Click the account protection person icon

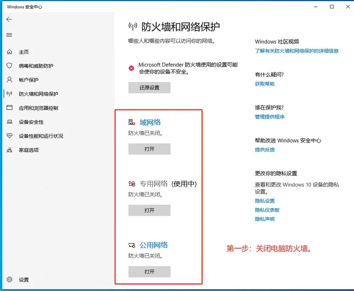click(x=9, y=80)
